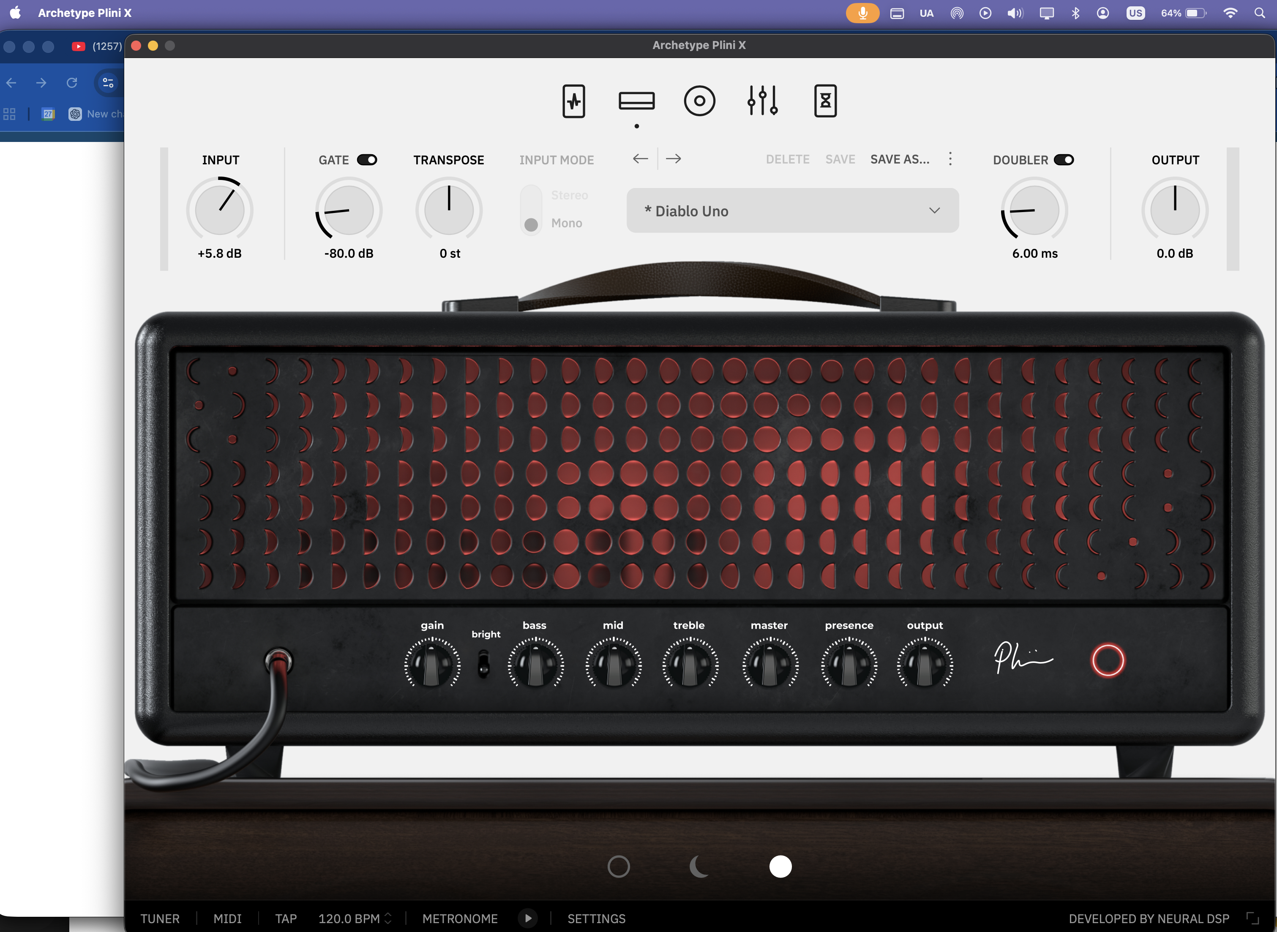Open the MIDI settings tab

click(227, 918)
